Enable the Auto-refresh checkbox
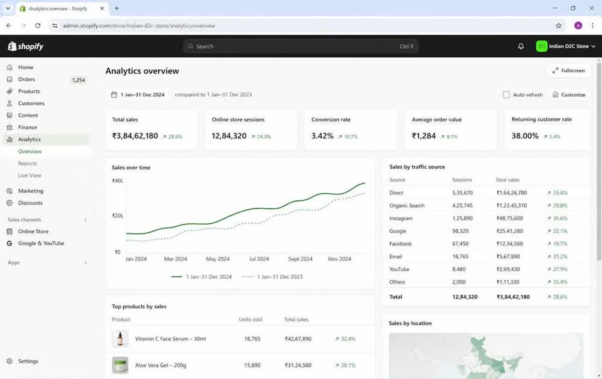This screenshot has width=602, height=379. click(x=506, y=95)
